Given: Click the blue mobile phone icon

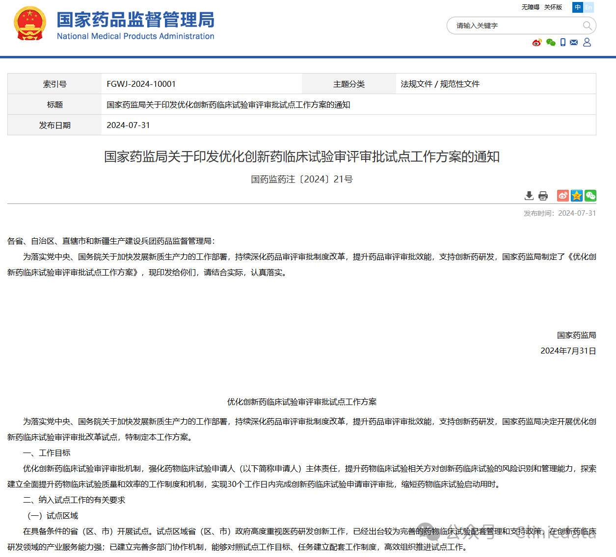Looking at the screenshot, I should 563,43.
